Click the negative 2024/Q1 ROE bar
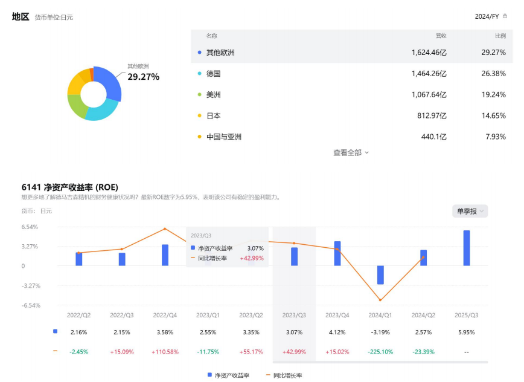524x382 pixels. click(x=380, y=275)
